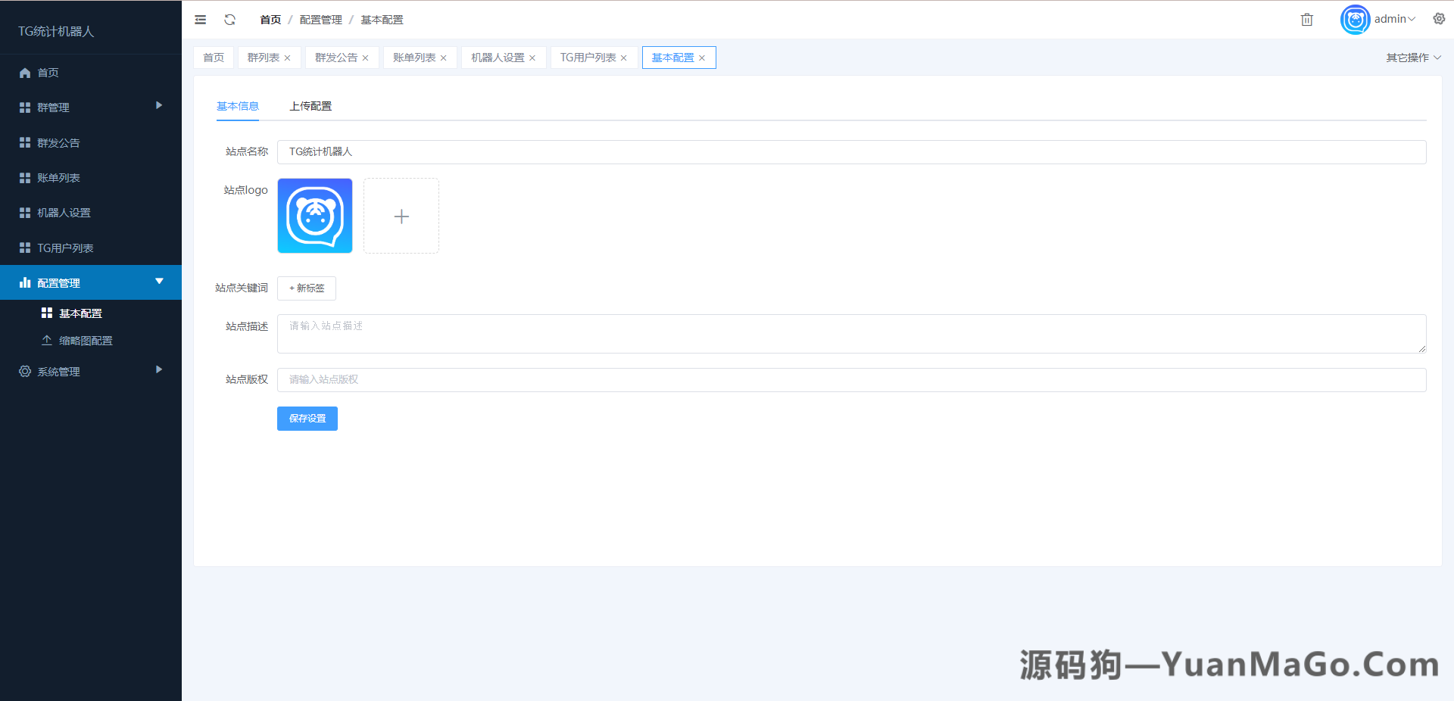Close the 群列表 tab
Screen dimensions: 1454x701
287,57
